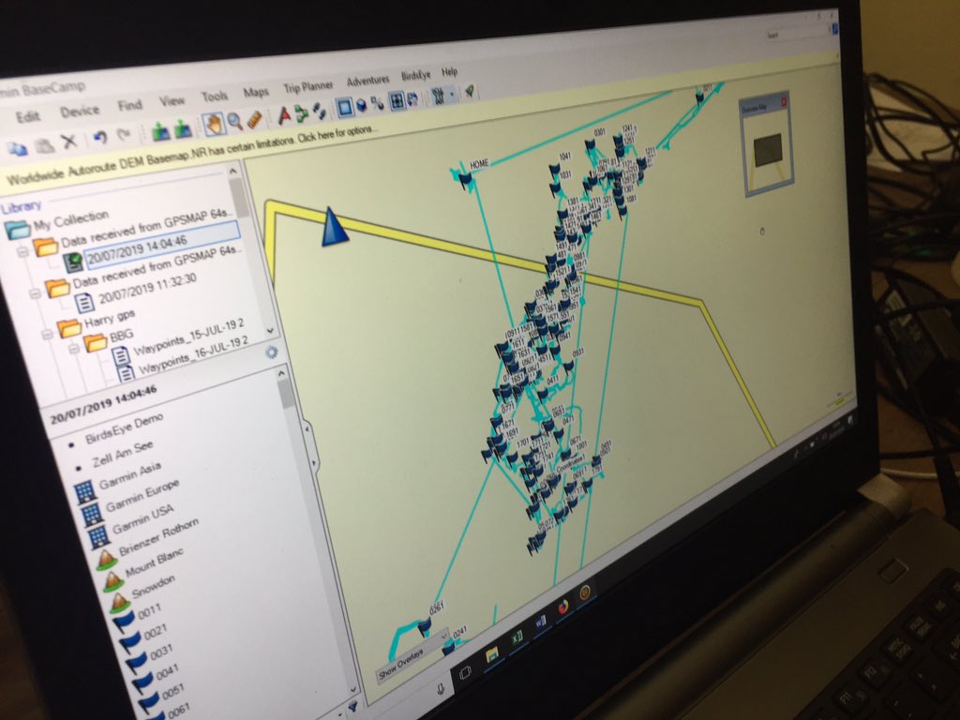Select the Waypoints_16-JUL-19 2 list

click(x=193, y=357)
